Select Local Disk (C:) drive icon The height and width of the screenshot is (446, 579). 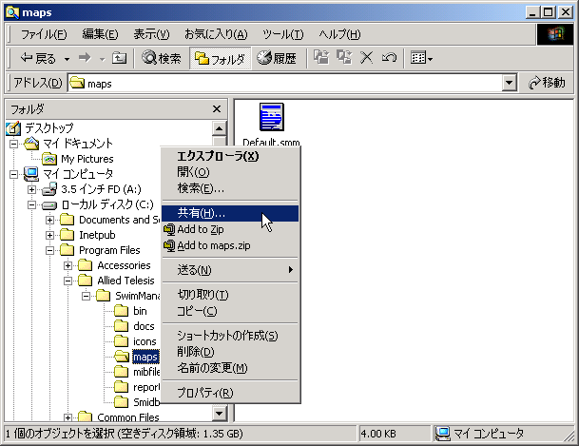pos(49,204)
